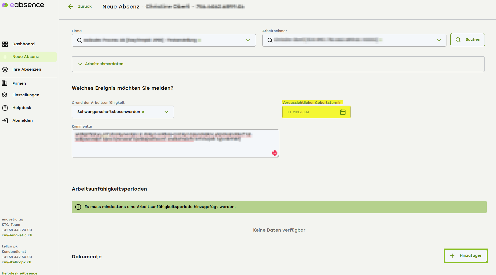This screenshot has width=496, height=275.
Task: Open Firmen in sidebar
Action: tap(19, 83)
